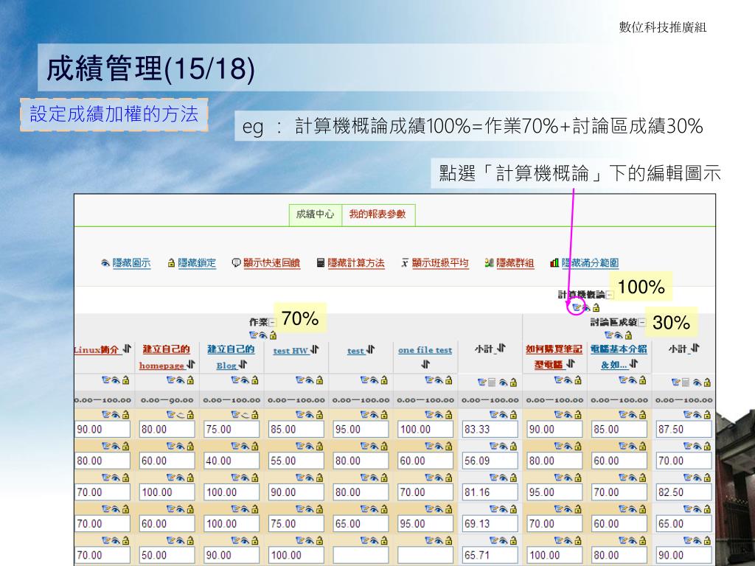Click the grade field showing 56.09

pyautogui.click(x=490, y=461)
